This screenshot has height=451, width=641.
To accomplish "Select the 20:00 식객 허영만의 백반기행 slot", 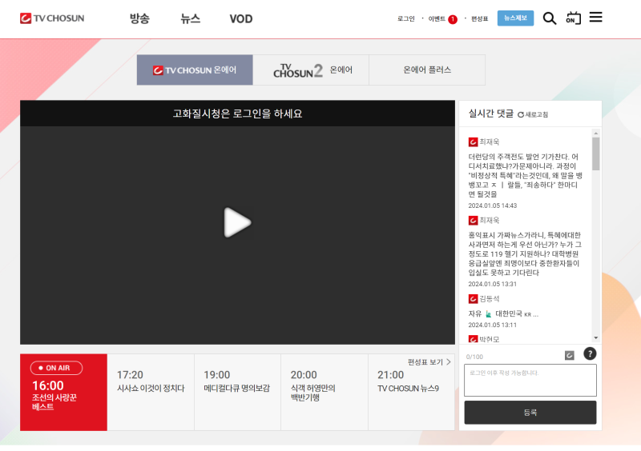I will click(325, 392).
